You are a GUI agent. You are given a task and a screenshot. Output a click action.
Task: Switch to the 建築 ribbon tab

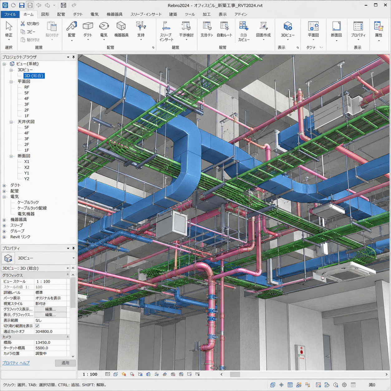click(x=173, y=14)
